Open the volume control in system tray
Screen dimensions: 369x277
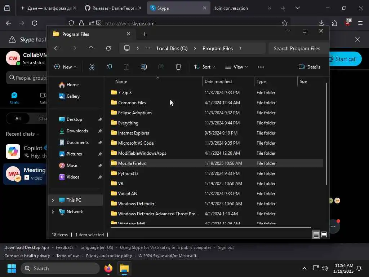(325, 268)
